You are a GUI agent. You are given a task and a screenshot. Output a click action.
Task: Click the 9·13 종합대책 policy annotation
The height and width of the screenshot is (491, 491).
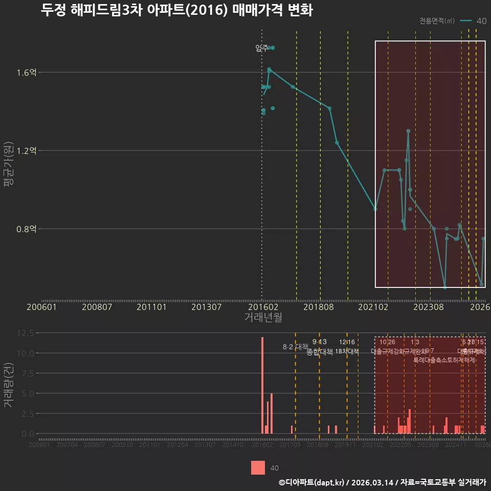pos(319,347)
